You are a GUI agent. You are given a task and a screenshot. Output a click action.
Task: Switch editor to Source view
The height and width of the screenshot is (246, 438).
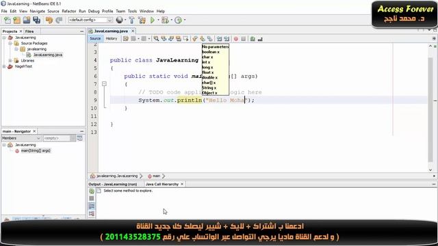pos(95,38)
